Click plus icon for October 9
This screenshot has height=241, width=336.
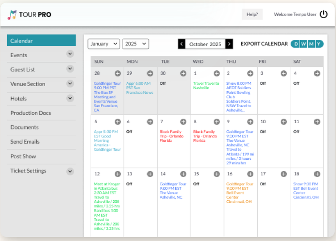250,122
